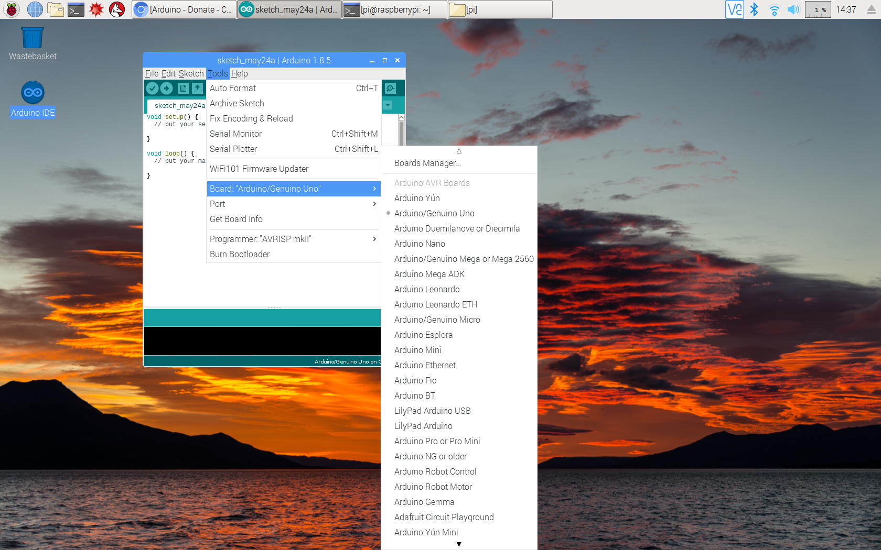881x550 pixels.
Task: Open the Raspberry Pi main menu icon
Action: (12, 9)
